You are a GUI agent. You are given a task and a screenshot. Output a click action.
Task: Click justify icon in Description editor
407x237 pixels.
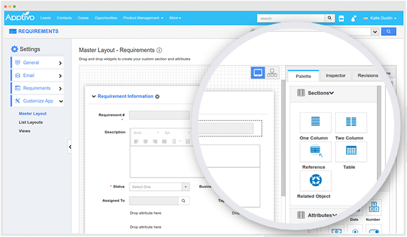164,141
